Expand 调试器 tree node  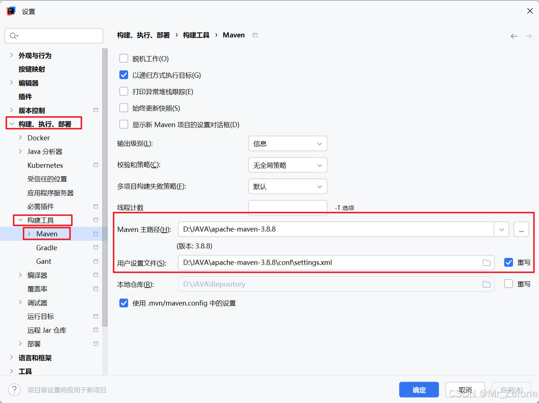point(21,302)
